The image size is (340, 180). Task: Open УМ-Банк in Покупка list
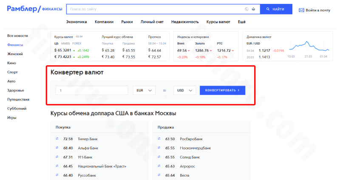pos(85,157)
